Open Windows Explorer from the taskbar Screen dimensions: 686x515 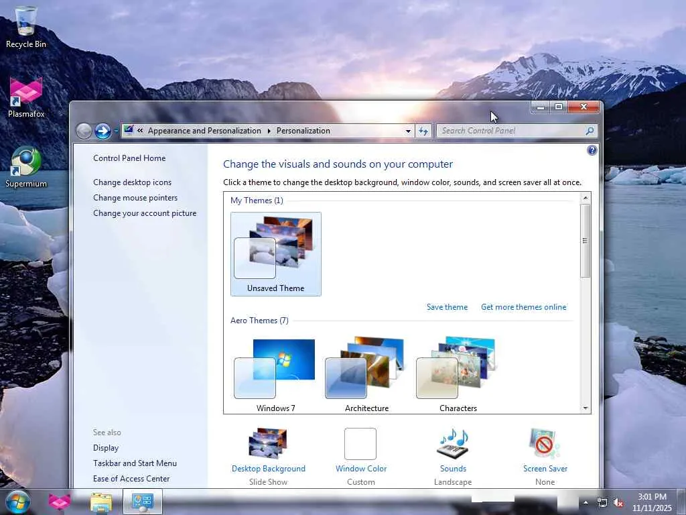(101, 502)
